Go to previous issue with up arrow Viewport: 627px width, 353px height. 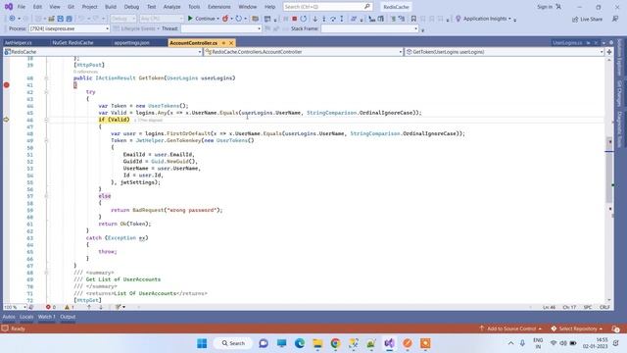[x=89, y=307]
